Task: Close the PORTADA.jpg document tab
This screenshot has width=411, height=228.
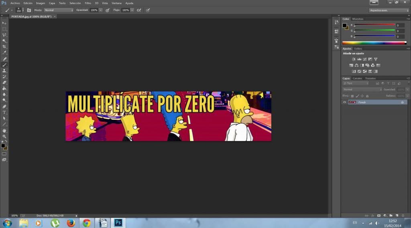Action: 55,16
